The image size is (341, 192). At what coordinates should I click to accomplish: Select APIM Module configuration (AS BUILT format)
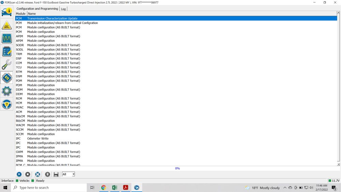coord(176,36)
